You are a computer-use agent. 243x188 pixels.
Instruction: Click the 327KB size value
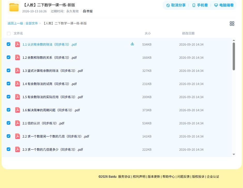(x=147, y=71)
